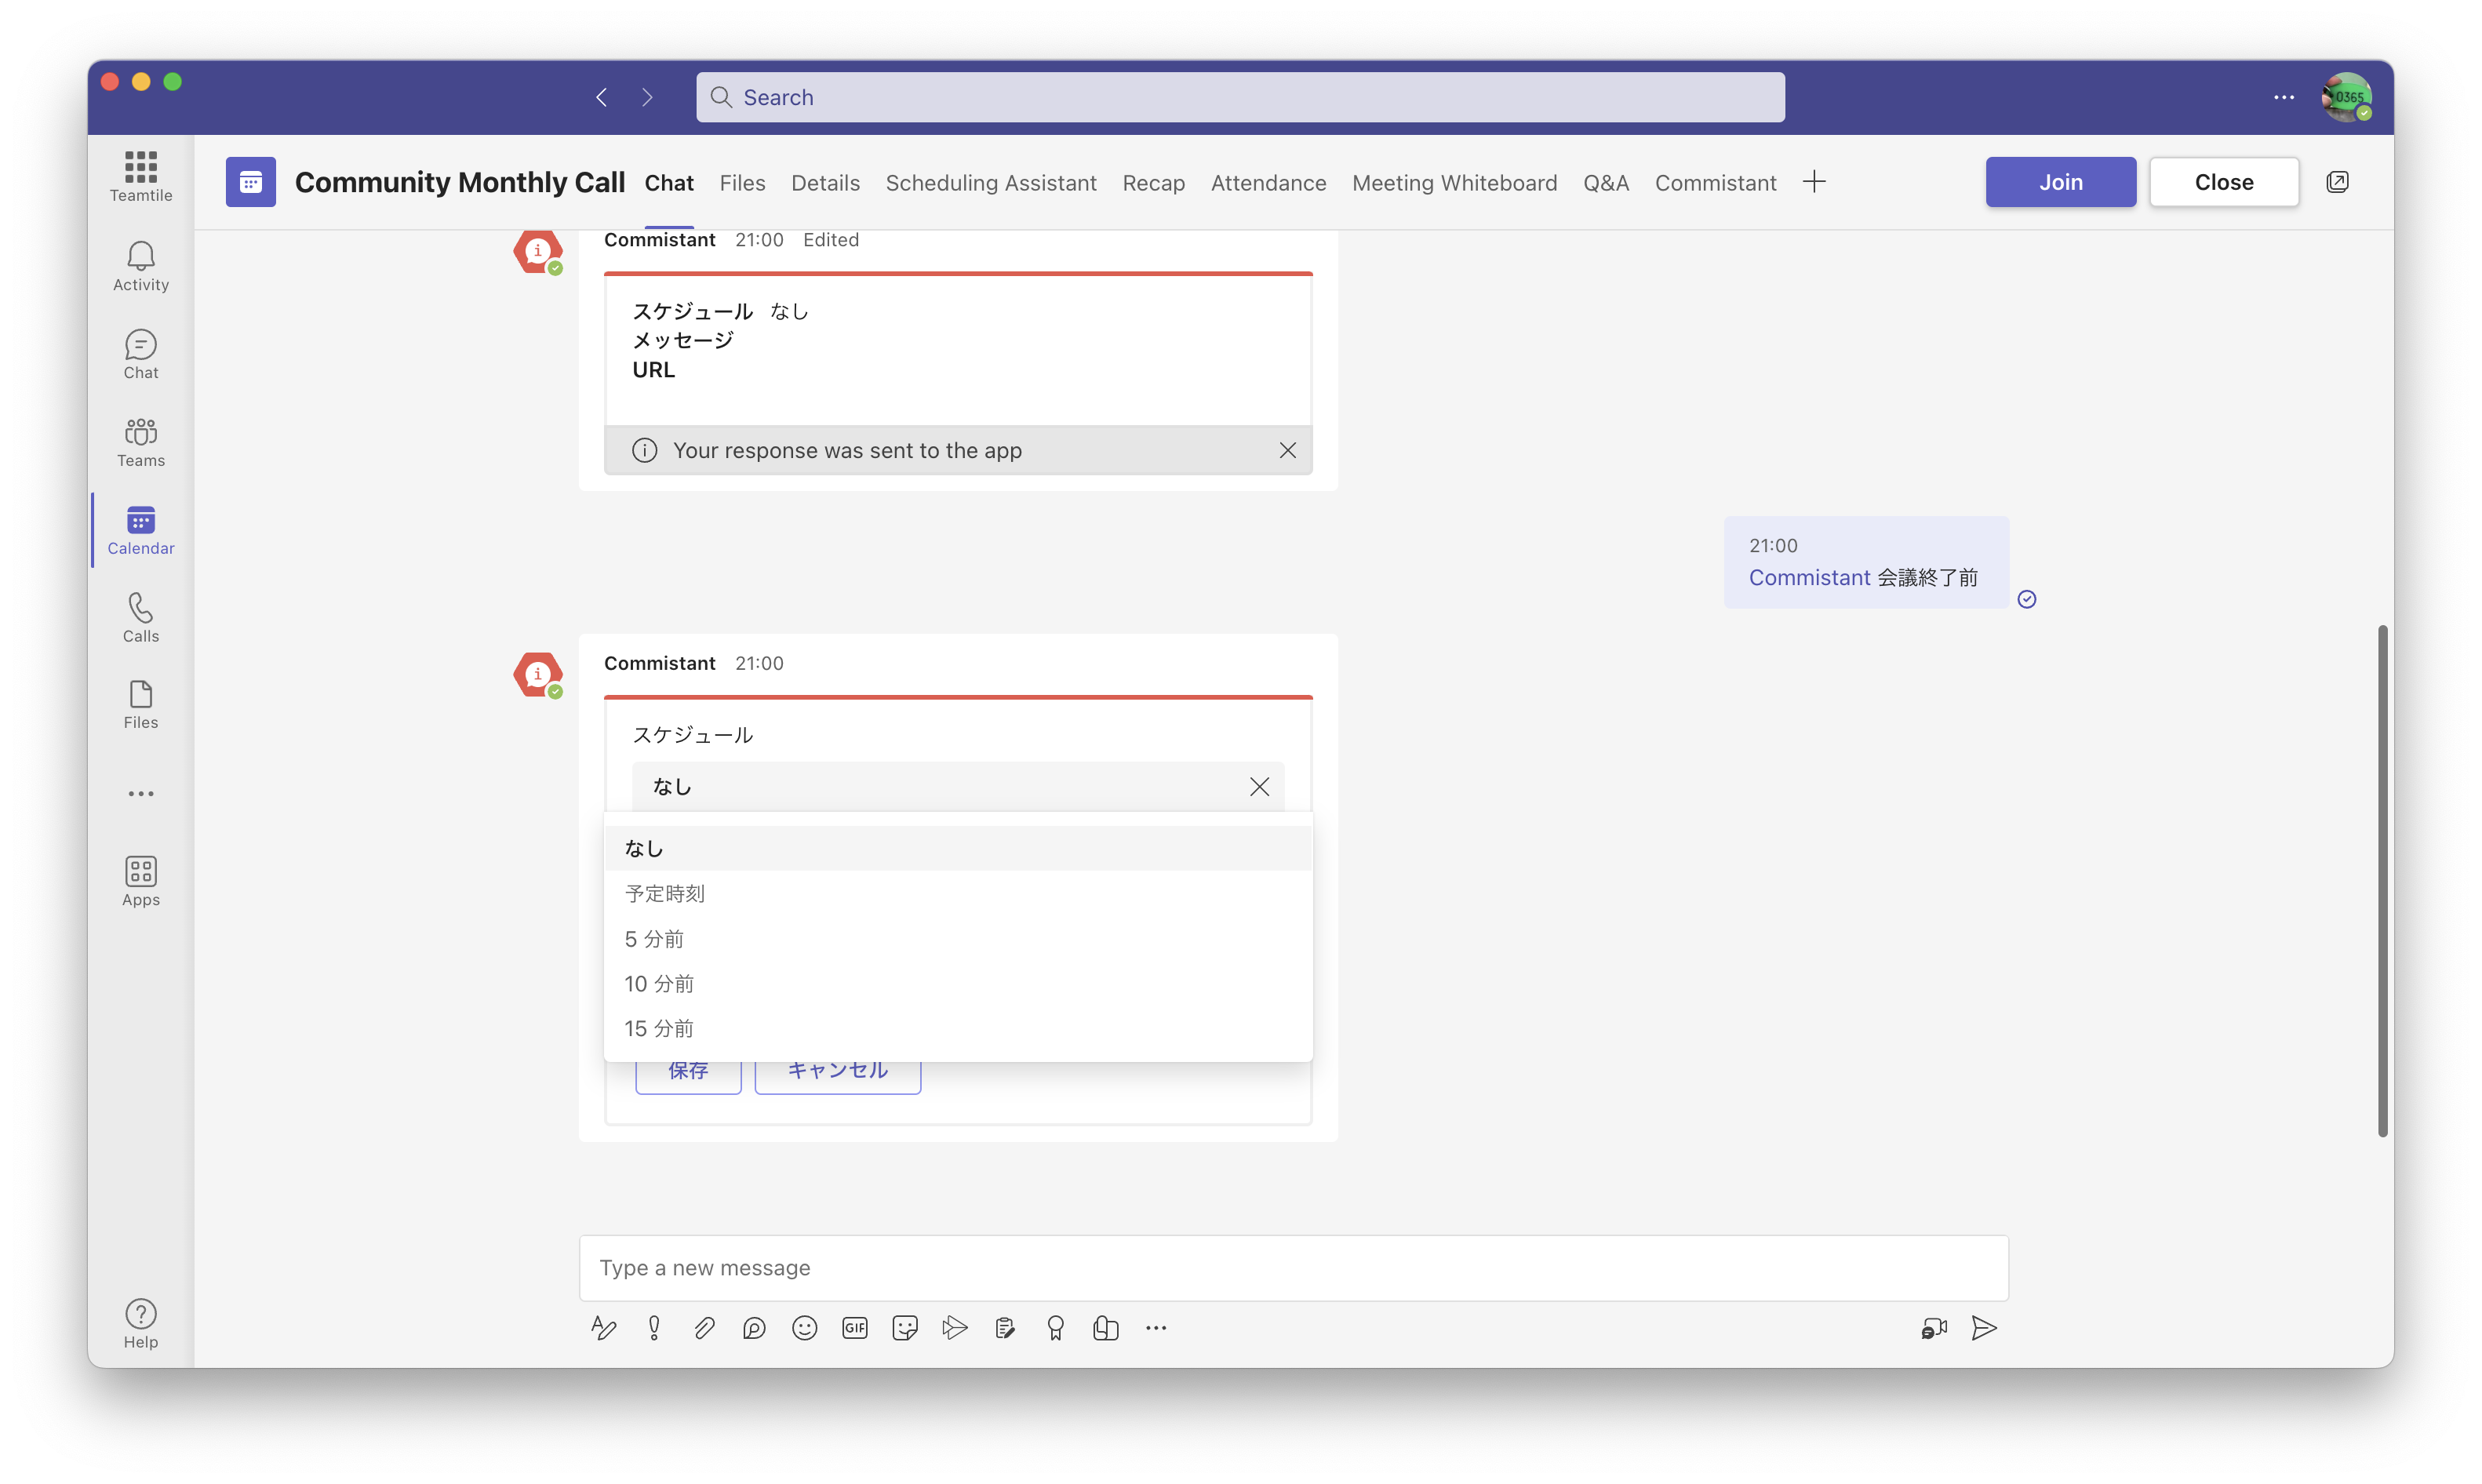Open Settings and more ellipsis in title bar
This screenshot has height=1484, width=2482.
point(2283,97)
